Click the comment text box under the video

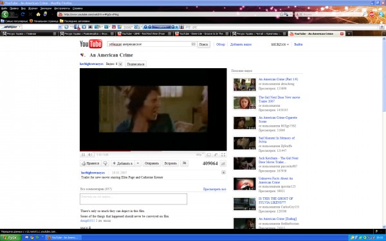(x=133, y=199)
